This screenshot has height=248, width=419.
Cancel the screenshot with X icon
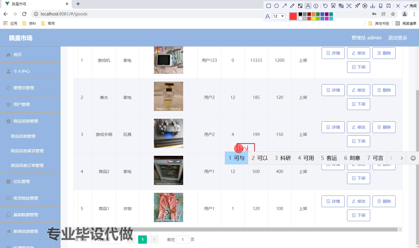[x=398, y=6]
